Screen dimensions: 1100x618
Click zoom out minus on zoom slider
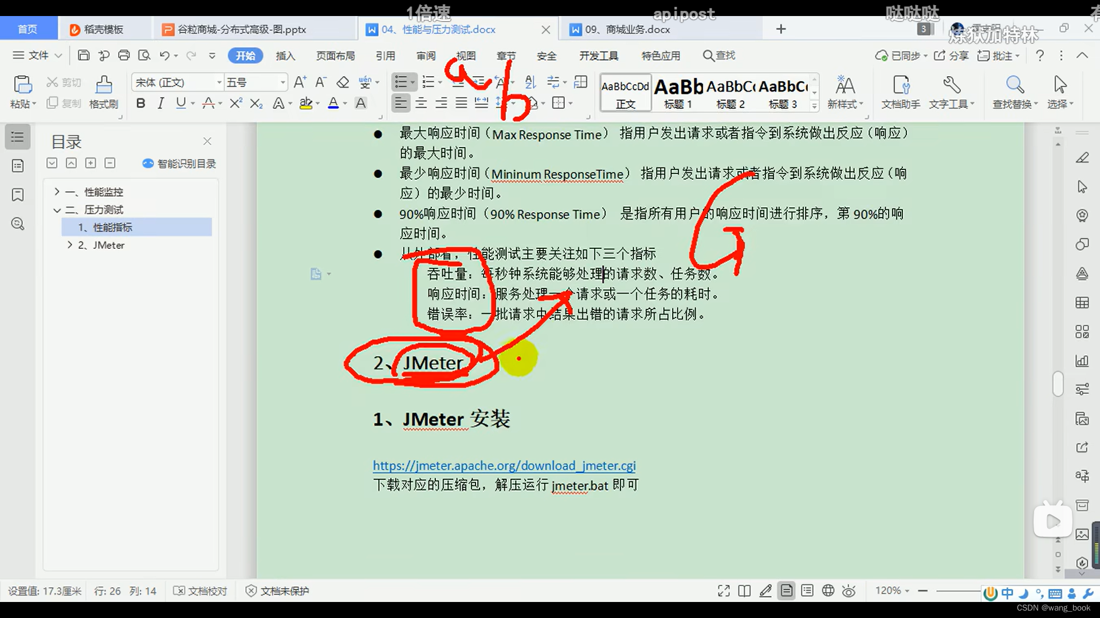click(x=922, y=591)
